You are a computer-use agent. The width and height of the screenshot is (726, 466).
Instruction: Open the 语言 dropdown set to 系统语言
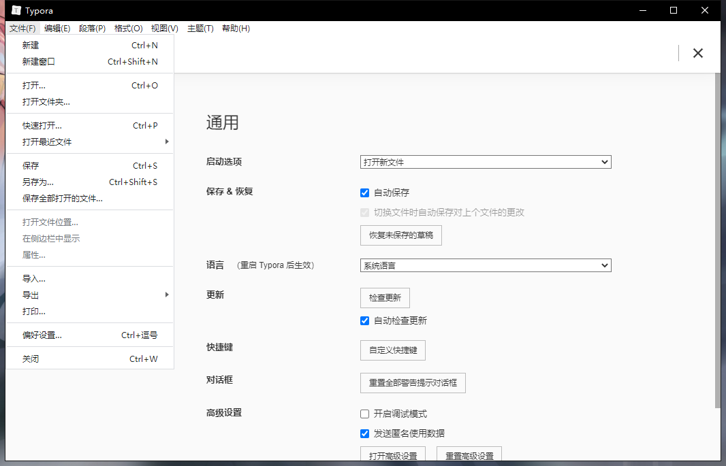(485, 265)
